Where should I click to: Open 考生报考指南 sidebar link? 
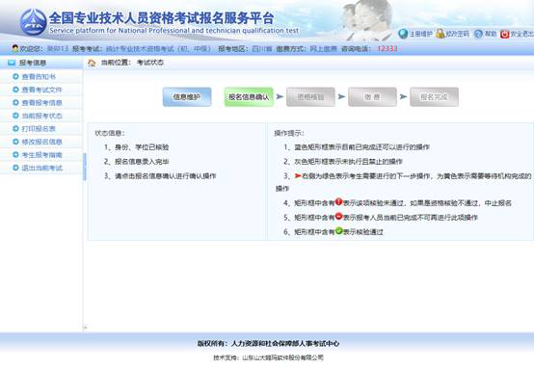(41, 155)
